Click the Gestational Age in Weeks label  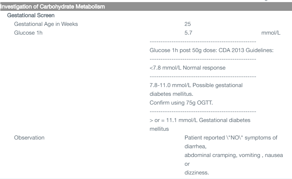[x=46, y=24]
